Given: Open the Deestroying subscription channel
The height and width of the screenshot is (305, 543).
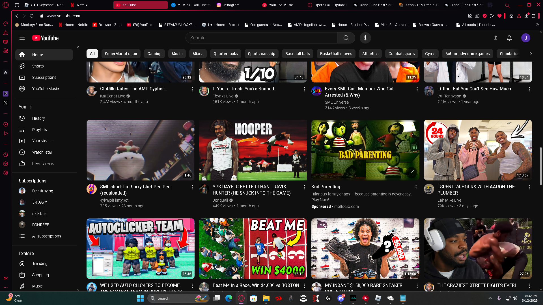Looking at the screenshot, I should (44, 191).
